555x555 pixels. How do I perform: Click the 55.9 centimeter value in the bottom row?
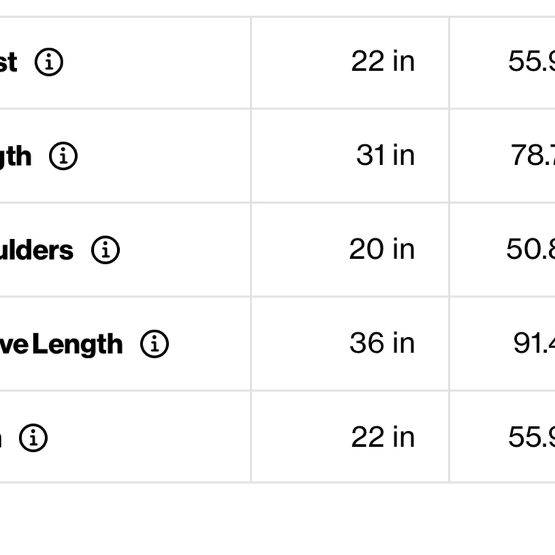(531, 437)
